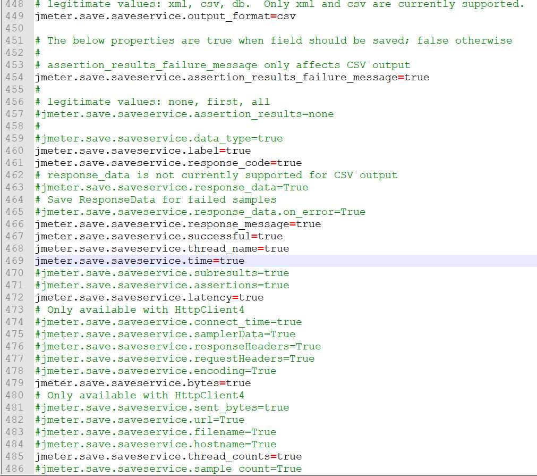
Task: Click the commented samplerData=True line
Action: pyautogui.click(x=165, y=334)
